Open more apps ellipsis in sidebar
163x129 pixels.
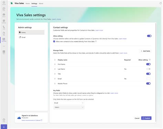tap(4, 46)
